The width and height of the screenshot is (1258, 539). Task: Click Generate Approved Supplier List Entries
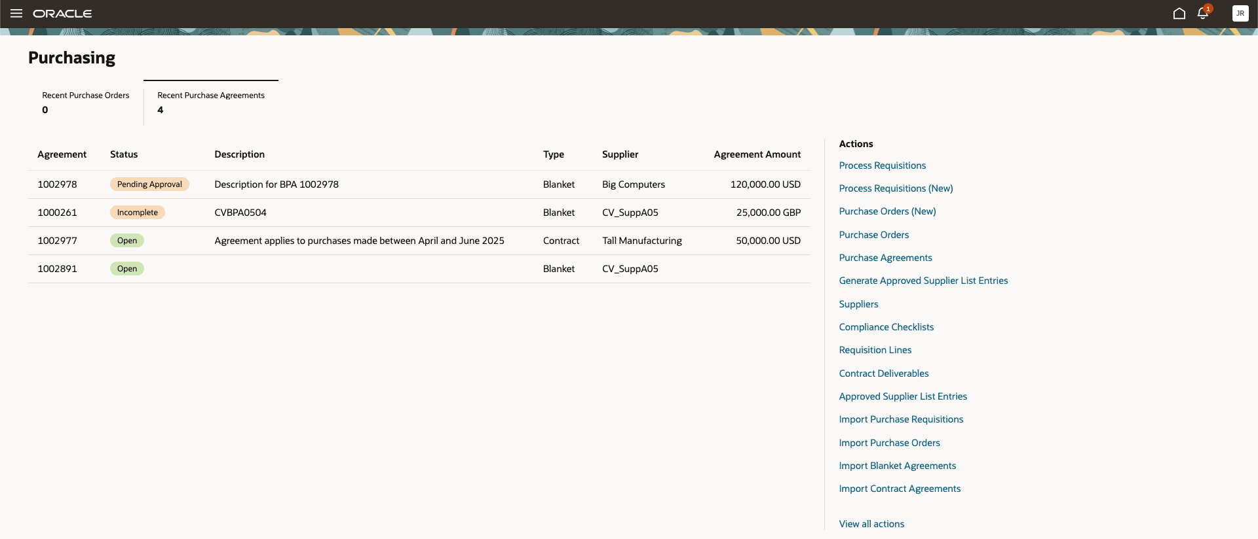click(923, 281)
